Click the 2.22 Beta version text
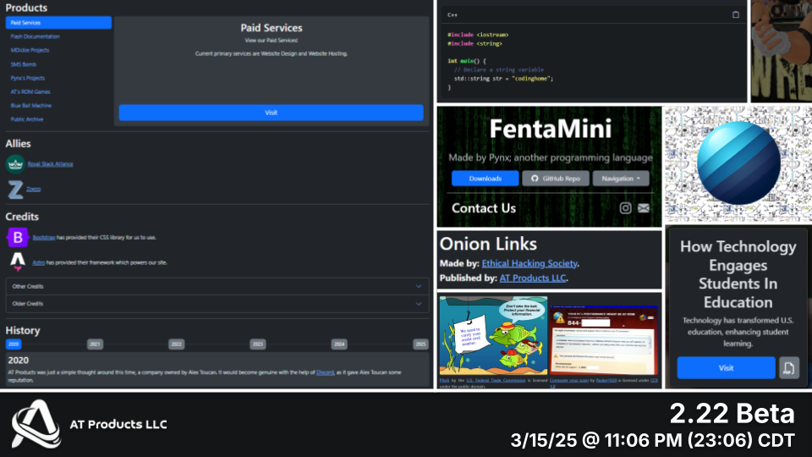 (732, 414)
